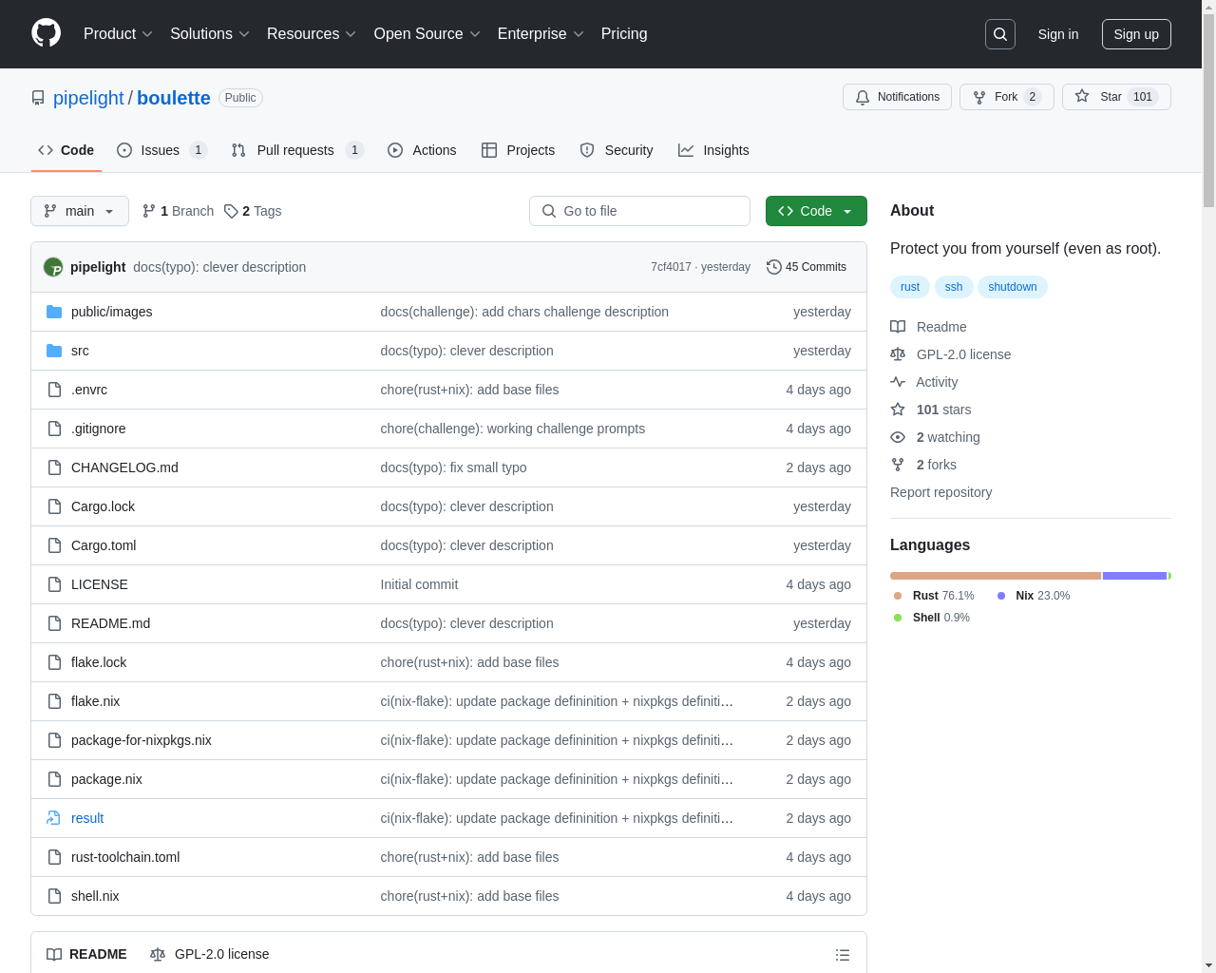Switch to the Projects tab

pyautogui.click(x=518, y=150)
